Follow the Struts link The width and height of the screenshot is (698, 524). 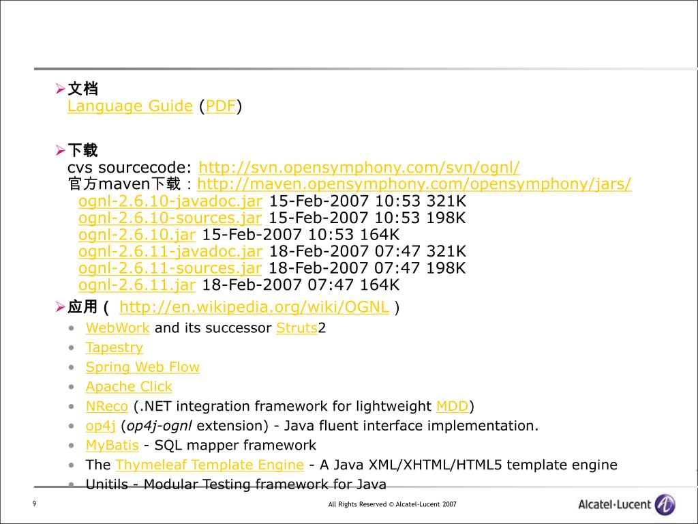click(x=297, y=328)
